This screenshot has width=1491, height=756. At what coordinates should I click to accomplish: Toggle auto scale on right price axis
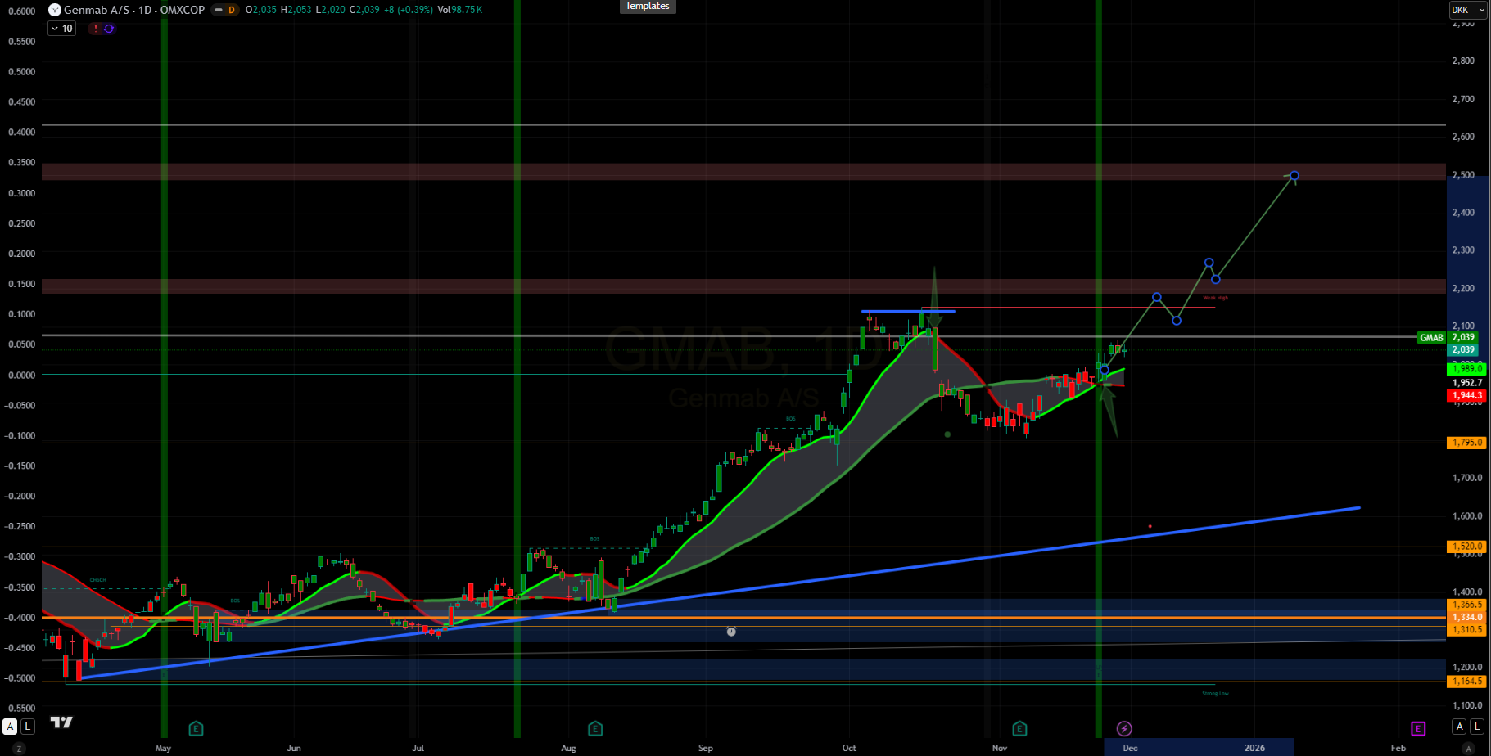tap(1459, 727)
